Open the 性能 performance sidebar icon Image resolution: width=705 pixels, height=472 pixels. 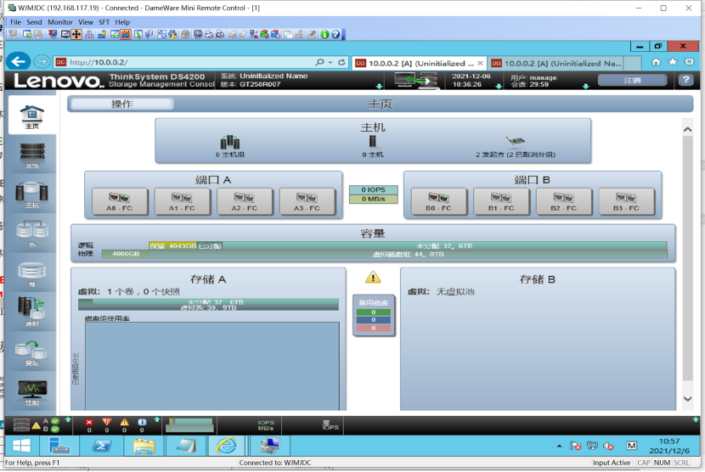[31, 391]
